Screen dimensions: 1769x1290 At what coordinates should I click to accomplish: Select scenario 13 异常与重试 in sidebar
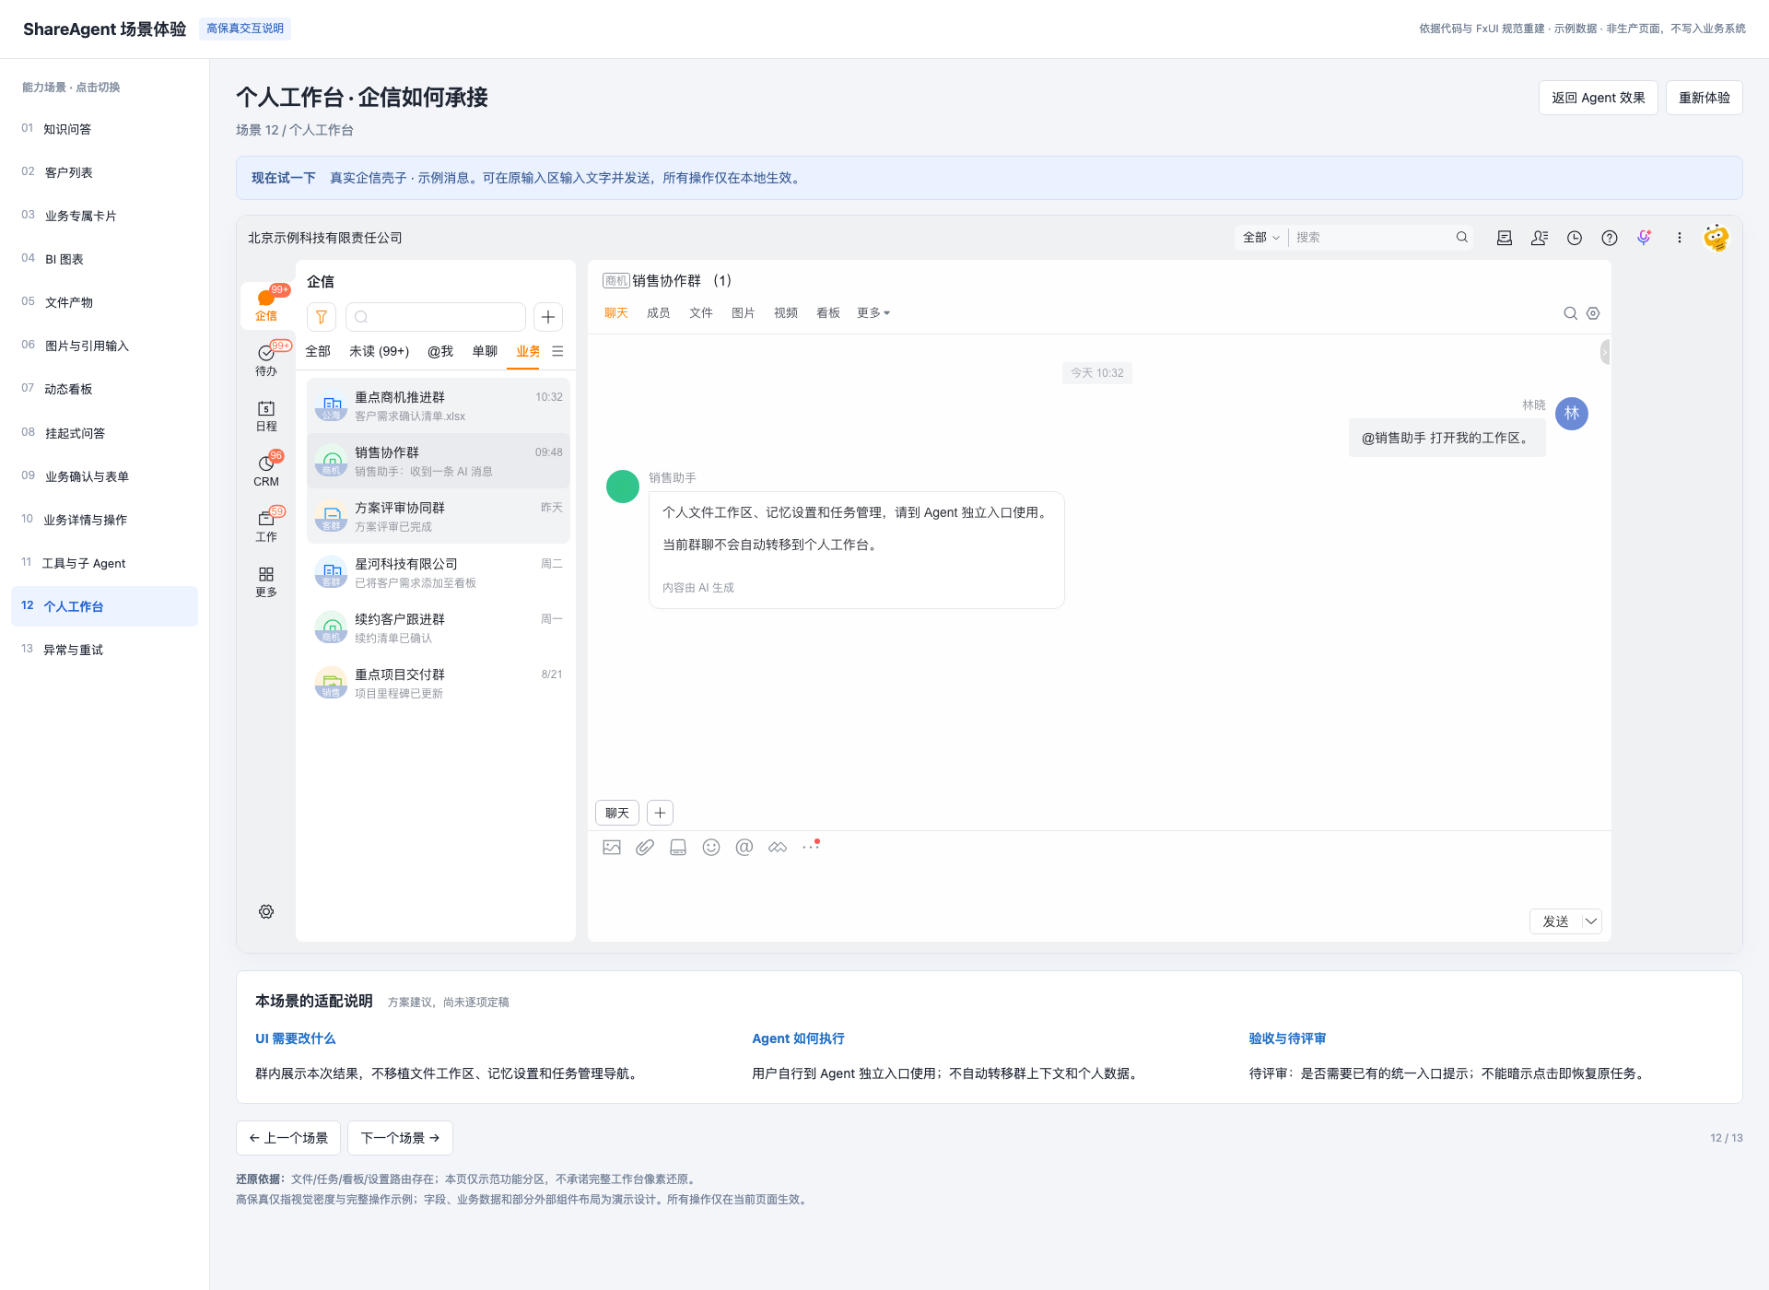(104, 650)
